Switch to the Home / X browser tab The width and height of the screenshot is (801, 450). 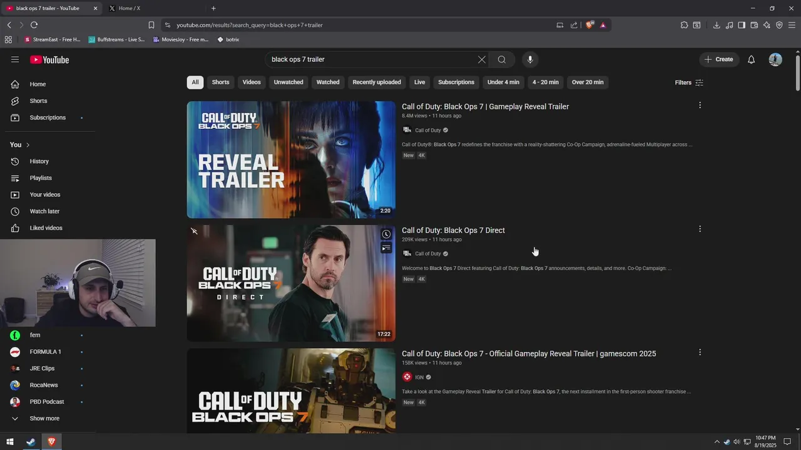coord(153,8)
